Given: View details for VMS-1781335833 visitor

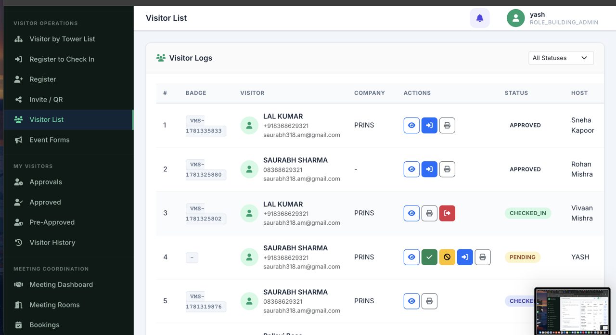Looking at the screenshot, I should tap(411, 125).
